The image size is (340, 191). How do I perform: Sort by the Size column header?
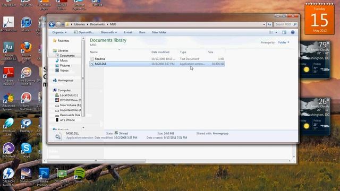point(216,52)
